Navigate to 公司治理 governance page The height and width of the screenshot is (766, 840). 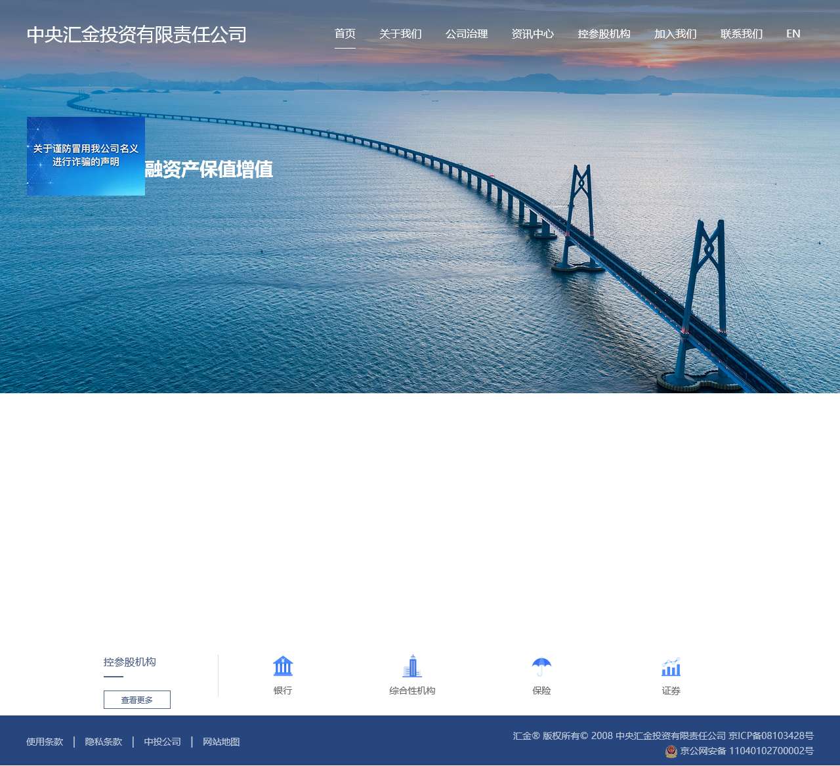click(467, 33)
